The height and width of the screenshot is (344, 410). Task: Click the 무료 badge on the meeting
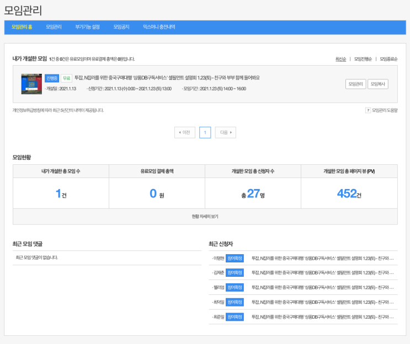point(66,78)
